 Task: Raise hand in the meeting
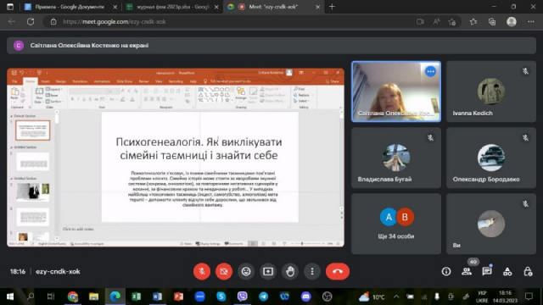click(290, 271)
